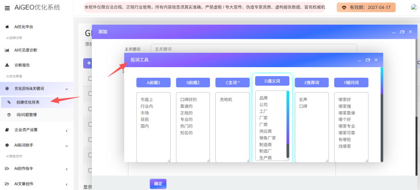This screenshot has height=190, width=420.
Task: Maximize the 添加 dialog
Action: [x=402, y=32]
